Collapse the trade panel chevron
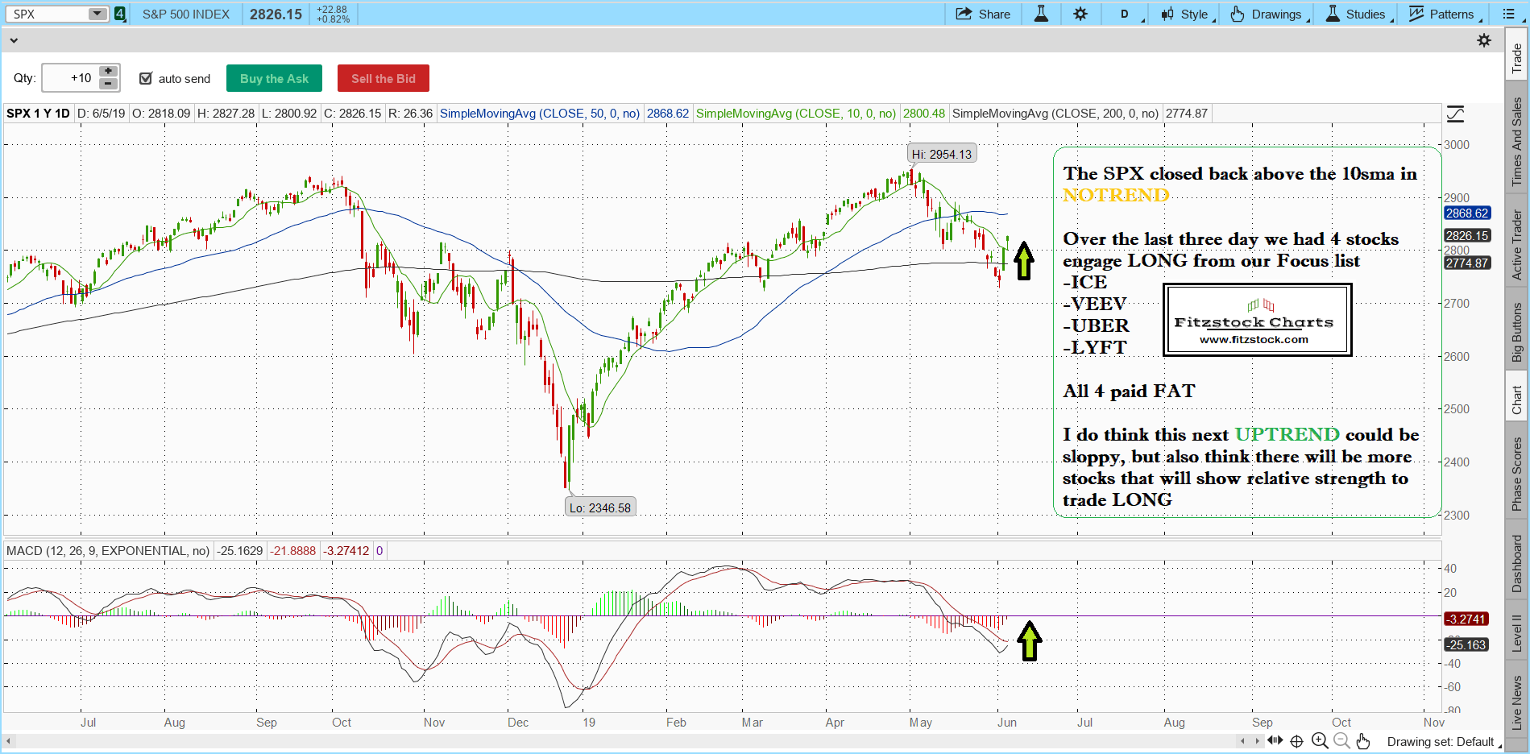This screenshot has width=1530, height=754. pos(14,40)
